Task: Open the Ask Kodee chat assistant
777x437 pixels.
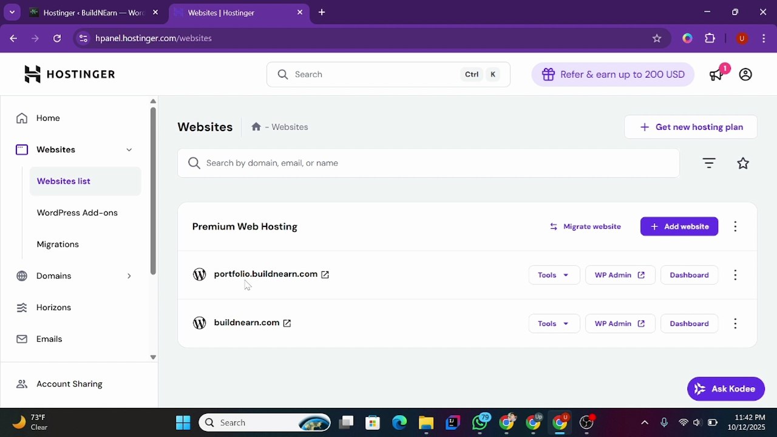Action: coord(726,389)
